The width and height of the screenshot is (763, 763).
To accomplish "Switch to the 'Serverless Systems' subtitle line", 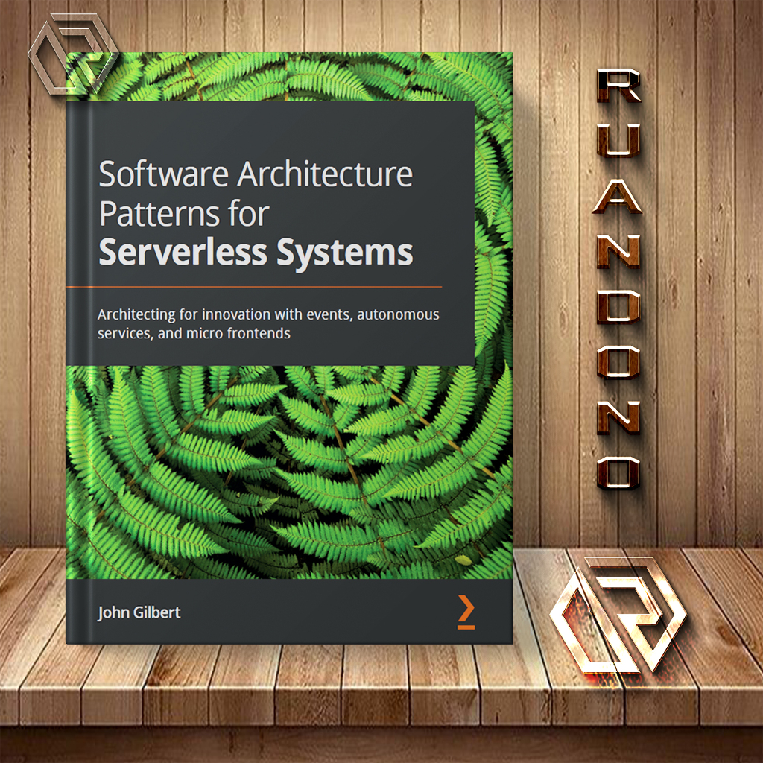I will [257, 252].
